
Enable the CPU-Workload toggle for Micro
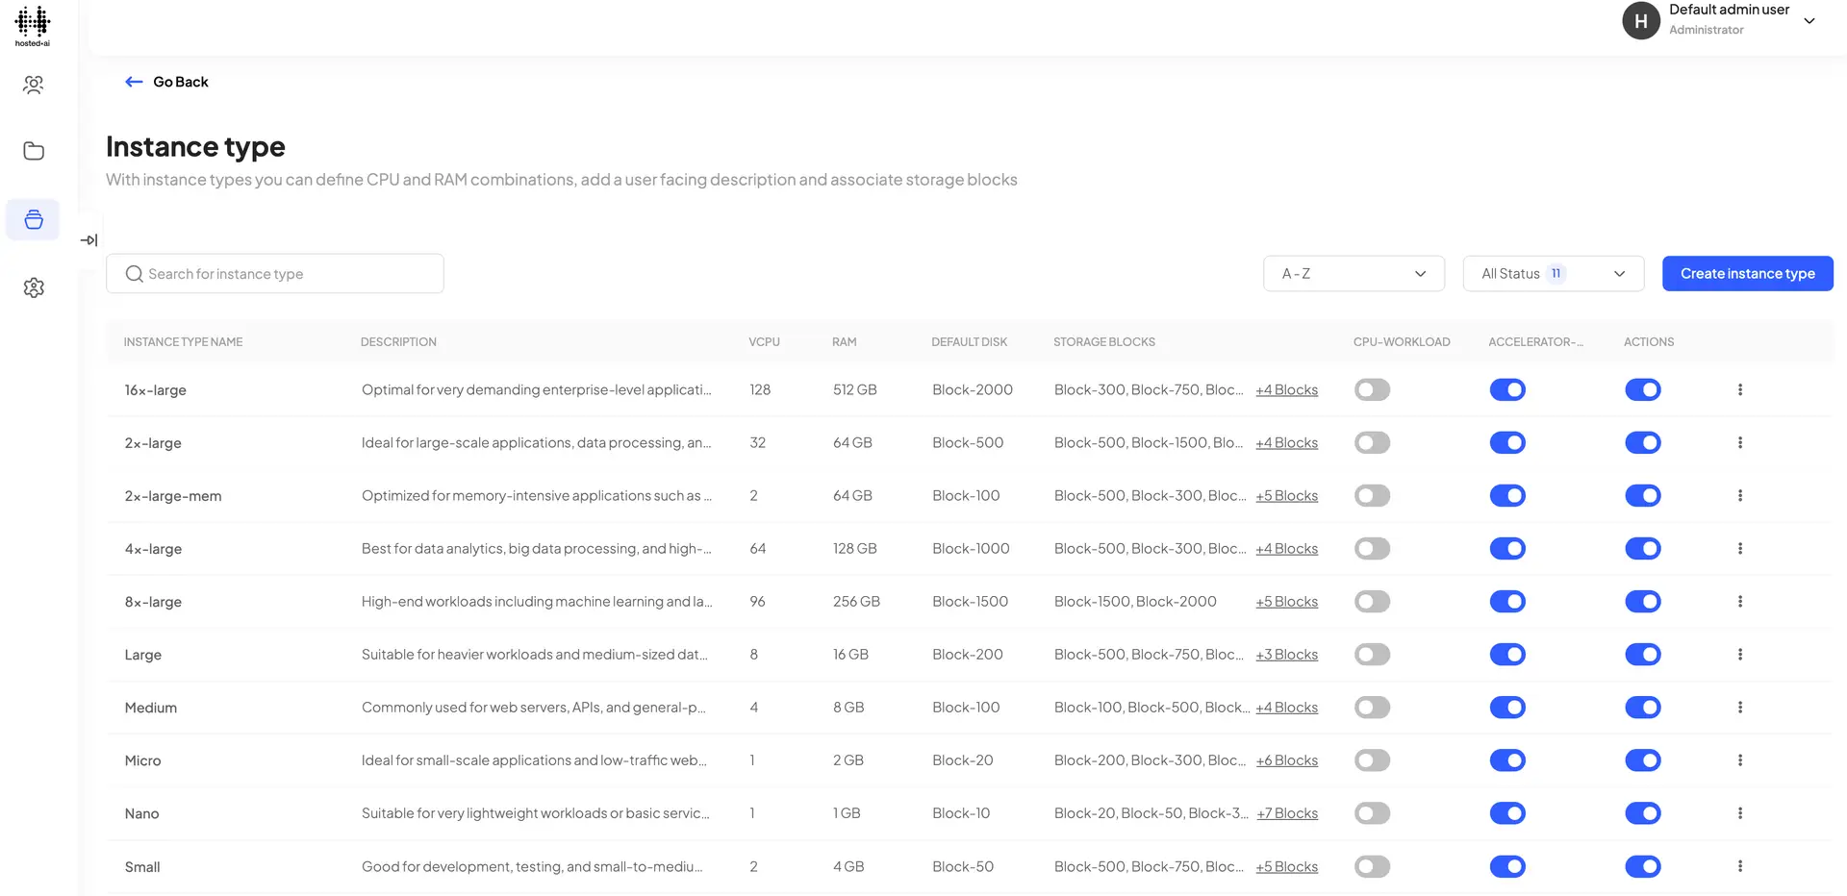(1372, 759)
